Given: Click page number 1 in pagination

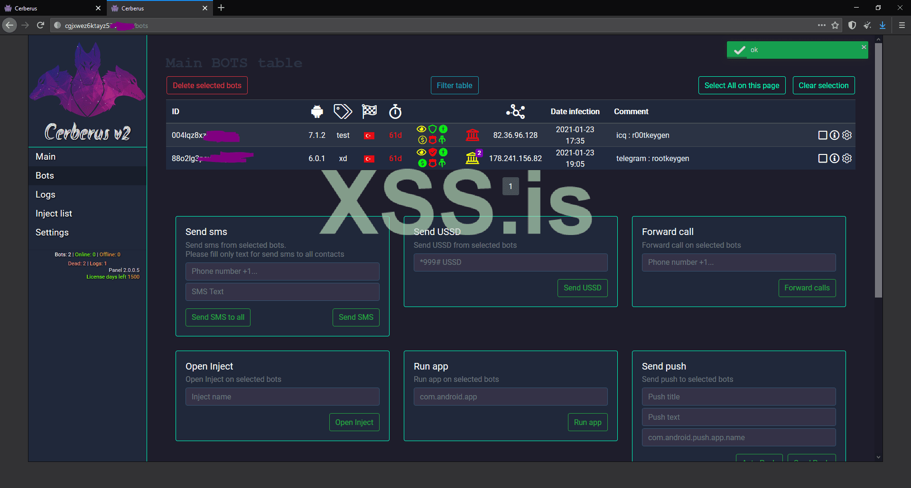Looking at the screenshot, I should (511, 187).
